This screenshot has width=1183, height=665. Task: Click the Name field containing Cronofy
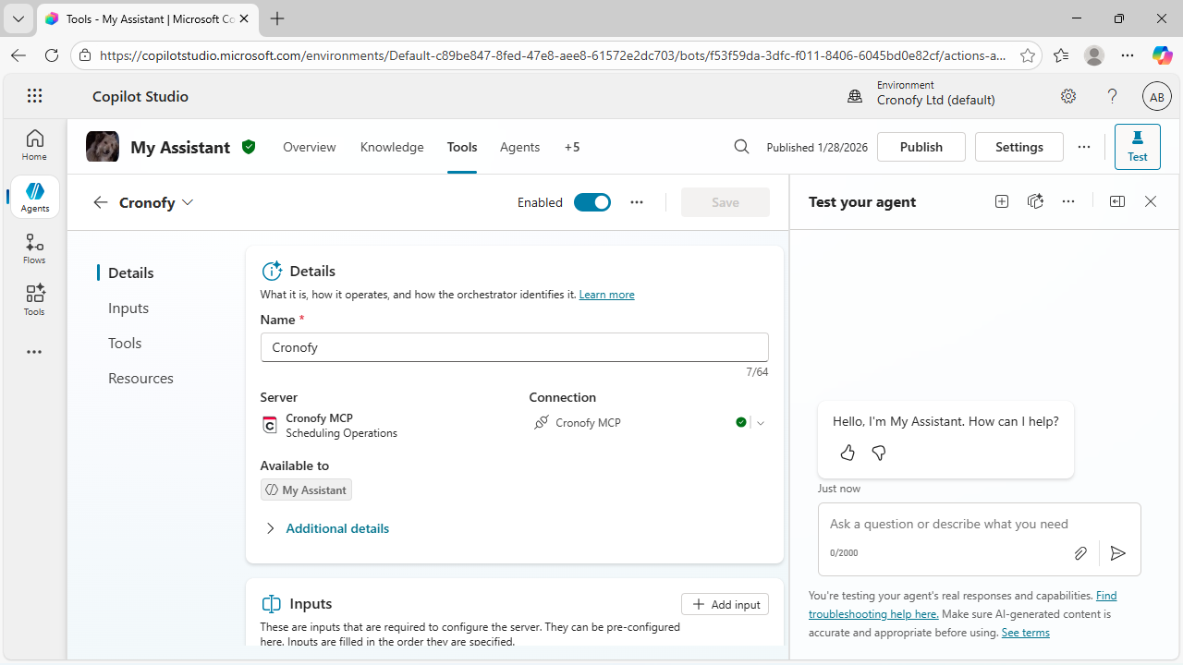click(x=515, y=347)
